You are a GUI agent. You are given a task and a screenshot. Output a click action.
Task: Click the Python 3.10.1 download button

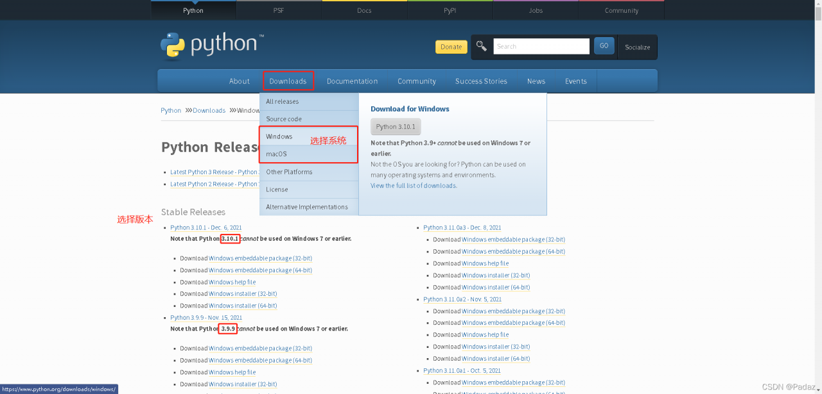tap(396, 127)
